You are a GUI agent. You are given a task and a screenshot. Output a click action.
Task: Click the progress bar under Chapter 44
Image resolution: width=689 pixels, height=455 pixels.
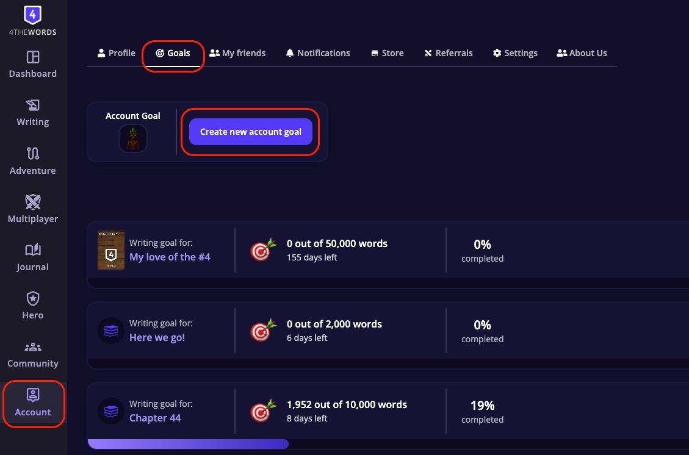188,443
